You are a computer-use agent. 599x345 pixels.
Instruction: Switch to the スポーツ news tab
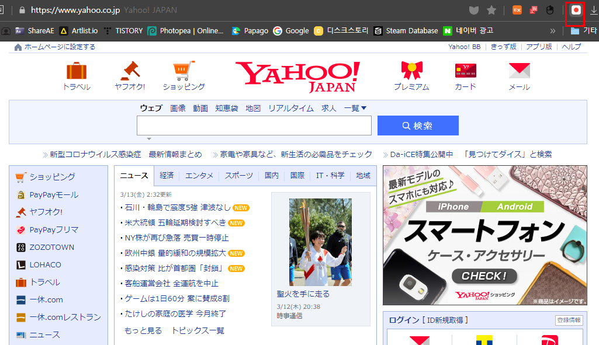click(x=239, y=176)
